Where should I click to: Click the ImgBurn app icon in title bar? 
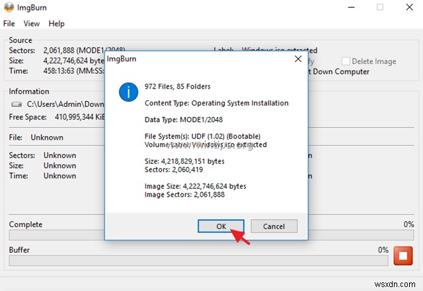point(9,7)
